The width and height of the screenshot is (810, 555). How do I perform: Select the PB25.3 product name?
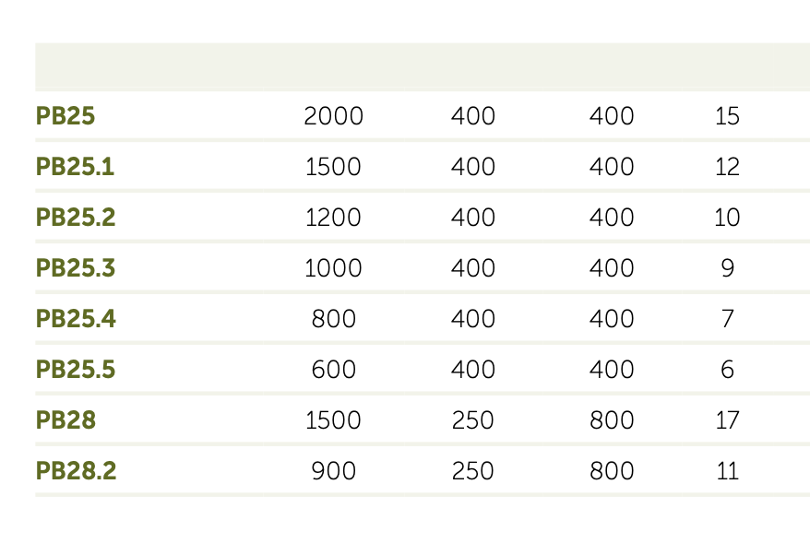click(76, 268)
